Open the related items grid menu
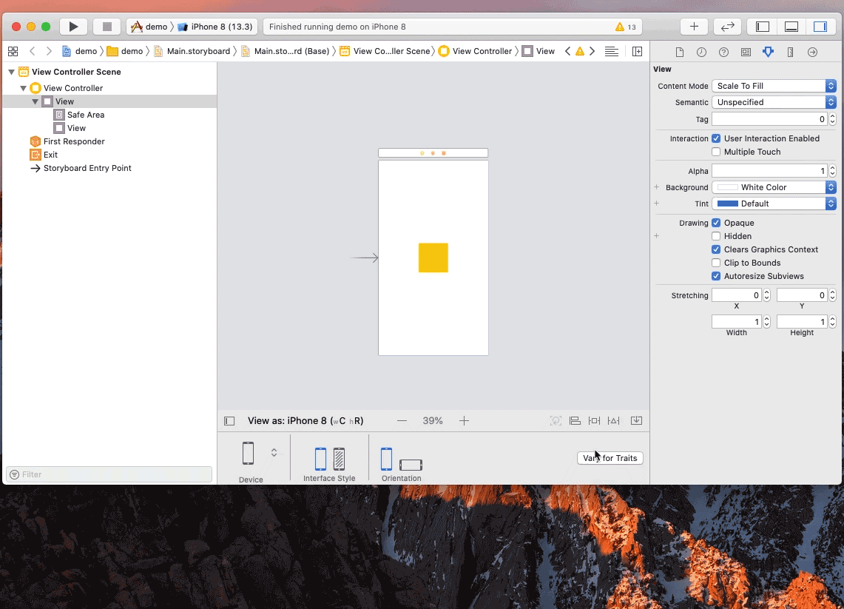The height and width of the screenshot is (609, 844). coord(13,51)
